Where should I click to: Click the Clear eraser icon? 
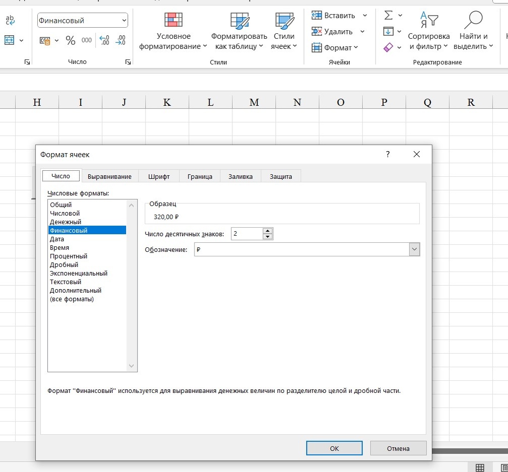pos(388,47)
